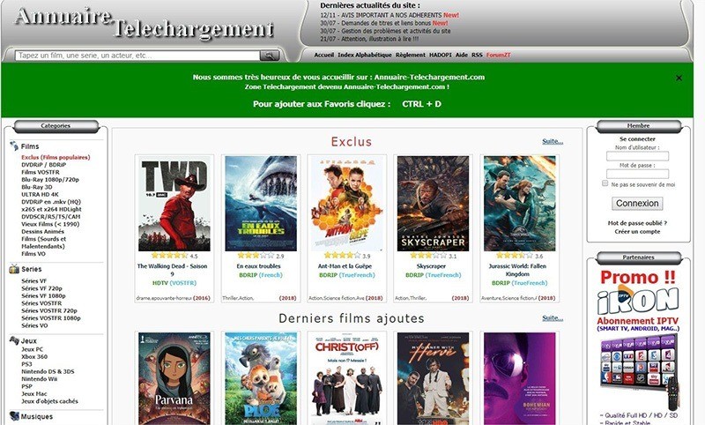This screenshot has height=425, width=705.
Task: Select 'Vieux Films (< 1990)' category
Action: (50, 224)
